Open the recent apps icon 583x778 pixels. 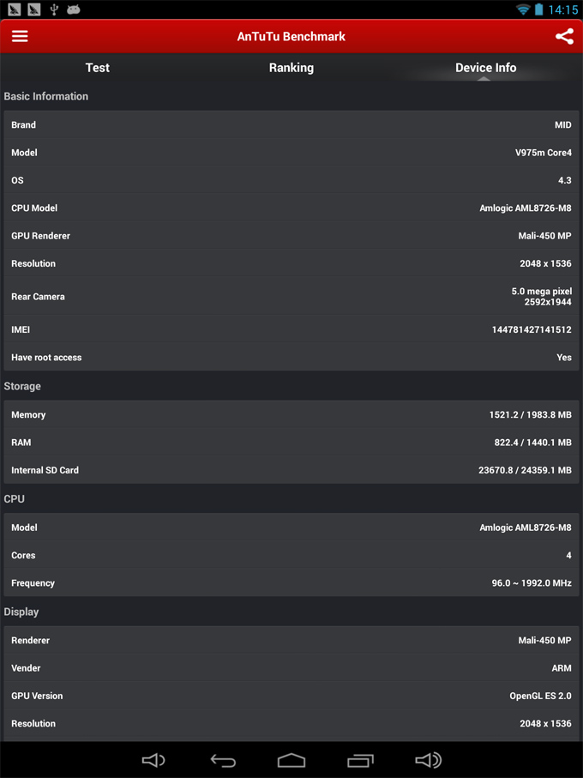point(360,760)
